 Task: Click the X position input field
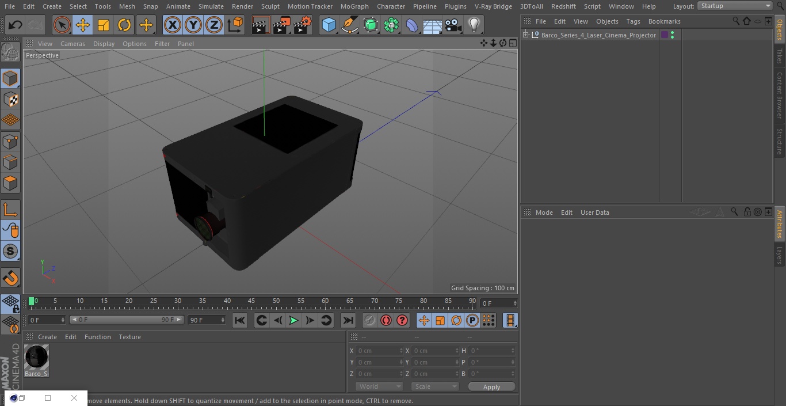[x=379, y=350]
